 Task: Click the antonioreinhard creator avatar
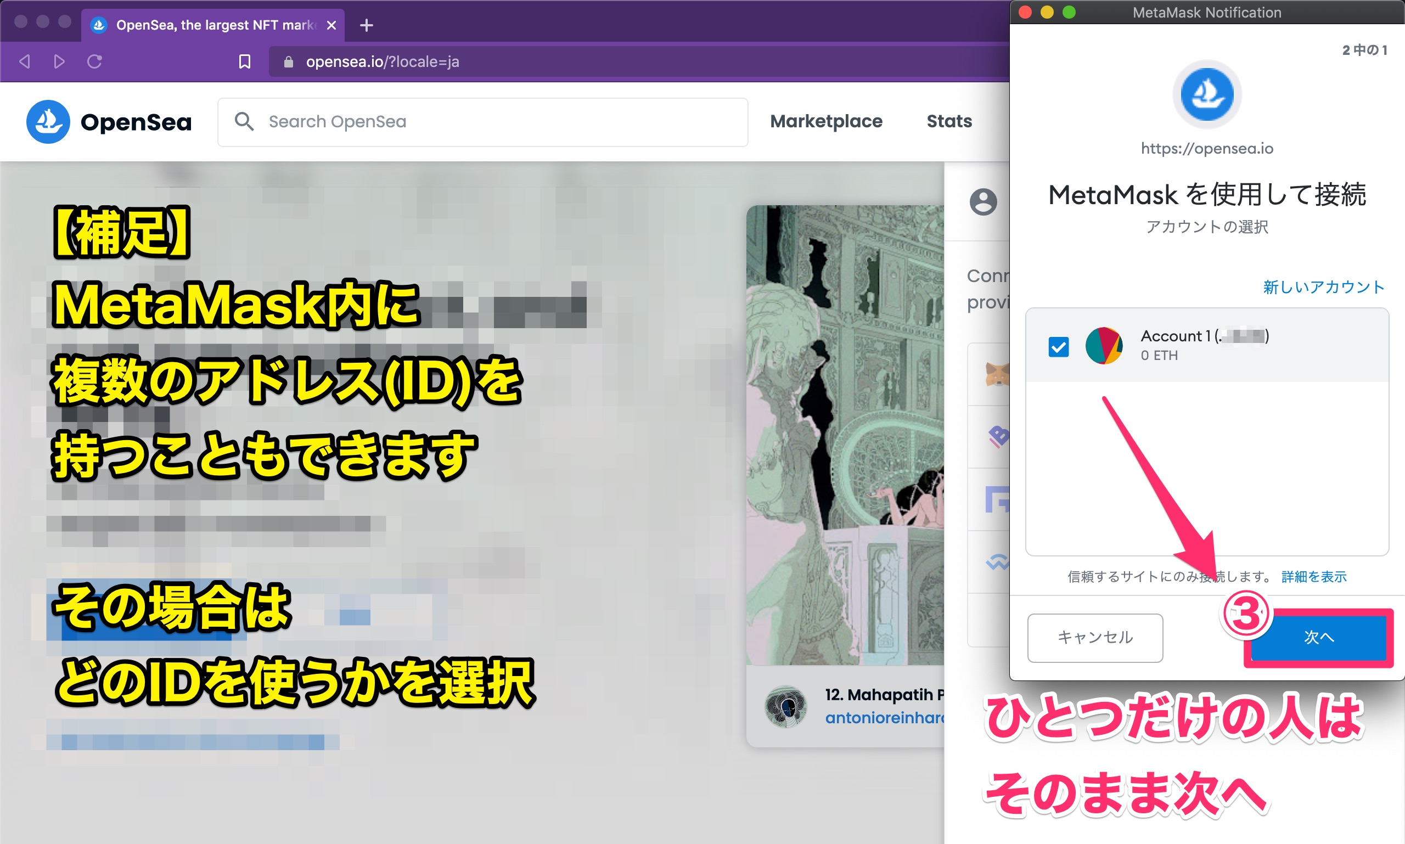[x=785, y=706]
